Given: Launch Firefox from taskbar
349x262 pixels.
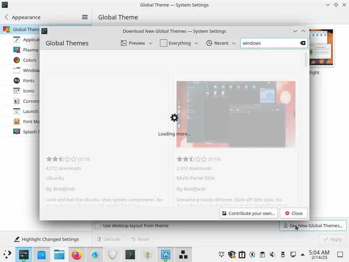Looking at the screenshot, I should point(77,254).
